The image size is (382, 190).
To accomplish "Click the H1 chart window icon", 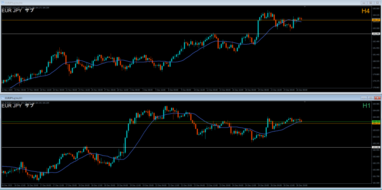I will 3,98.
